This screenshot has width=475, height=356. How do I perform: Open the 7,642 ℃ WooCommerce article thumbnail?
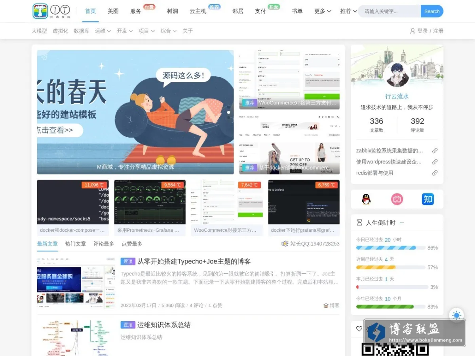227,202
